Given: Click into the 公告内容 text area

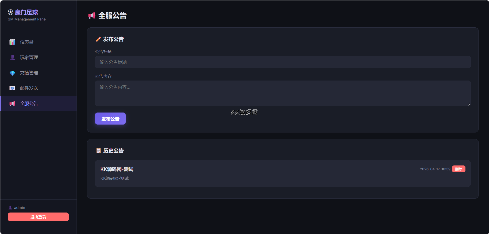Looking at the screenshot, I should (x=283, y=93).
